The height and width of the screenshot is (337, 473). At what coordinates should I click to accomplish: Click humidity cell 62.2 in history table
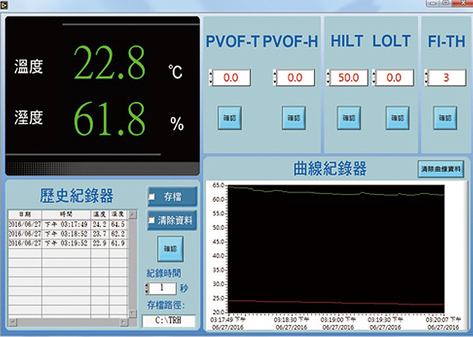click(x=118, y=234)
